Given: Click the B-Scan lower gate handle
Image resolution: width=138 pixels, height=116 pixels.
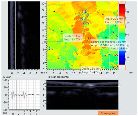Looking at the screenshot, I should pyautogui.click(x=120, y=111).
